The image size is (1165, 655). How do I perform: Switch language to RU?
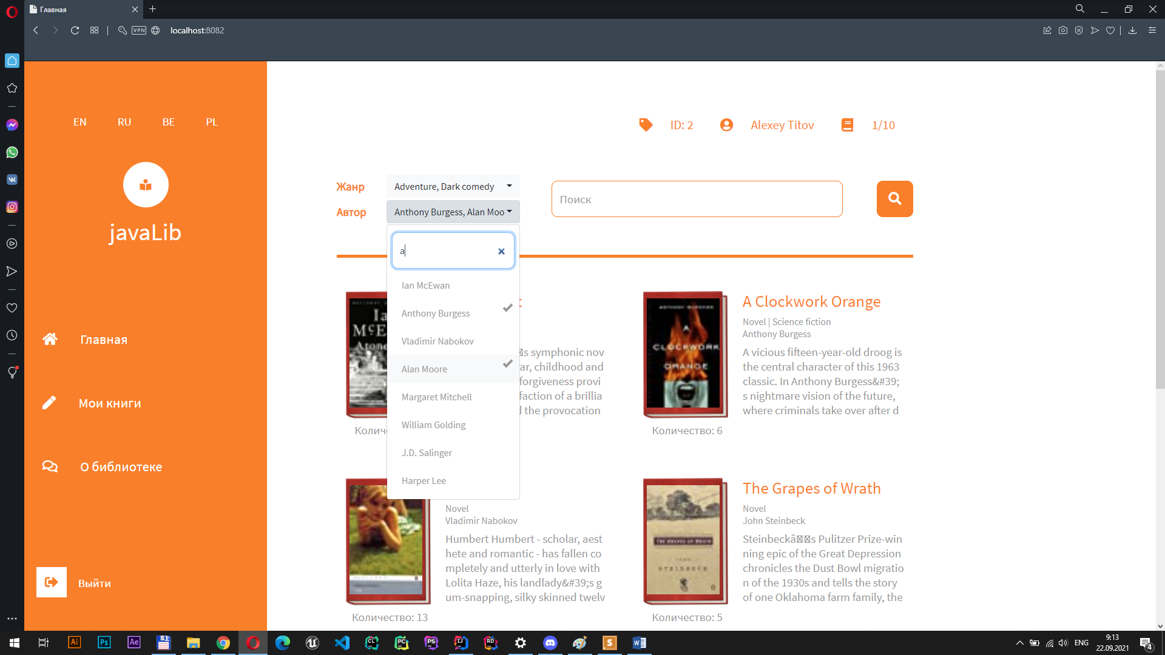point(124,122)
